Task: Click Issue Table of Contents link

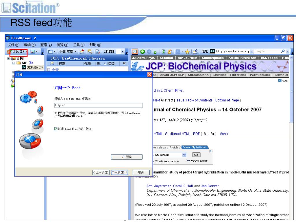Action: coord(194,100)
